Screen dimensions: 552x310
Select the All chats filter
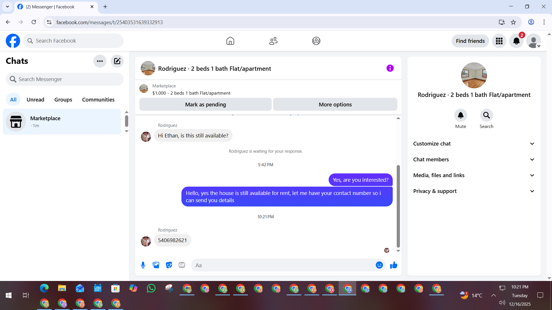click(13, 99)
